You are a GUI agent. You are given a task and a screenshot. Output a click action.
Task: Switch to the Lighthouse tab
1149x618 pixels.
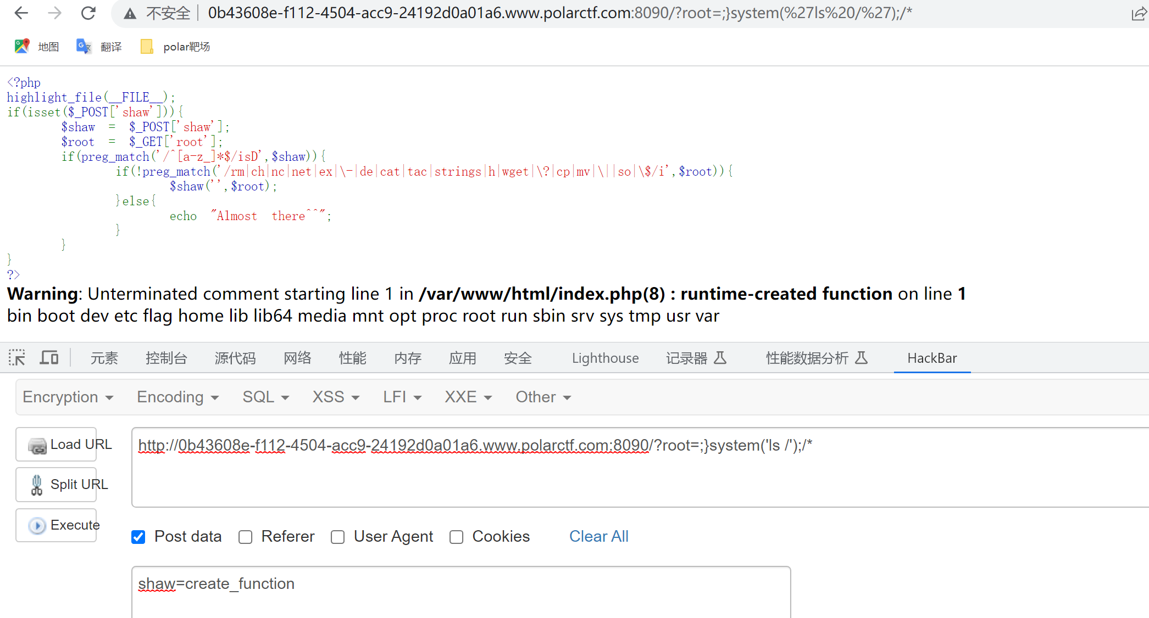(605, 358)
